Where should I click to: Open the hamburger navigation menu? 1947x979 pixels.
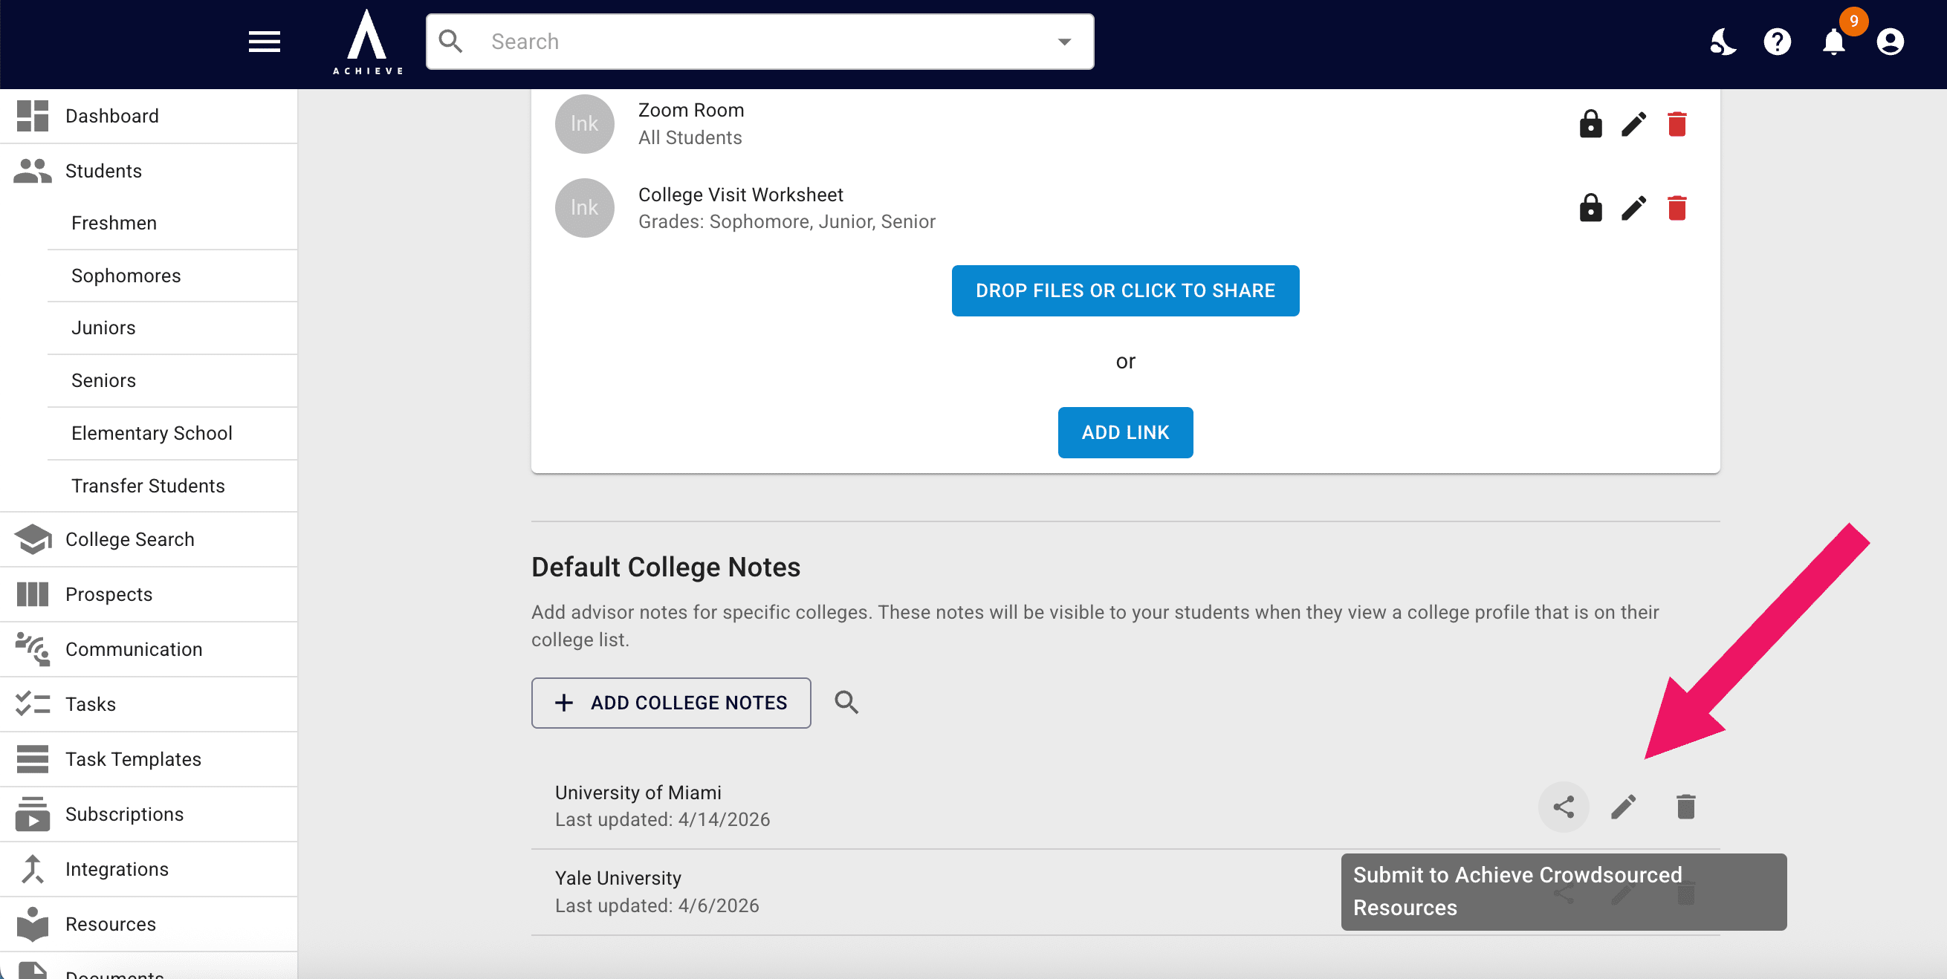264,42
